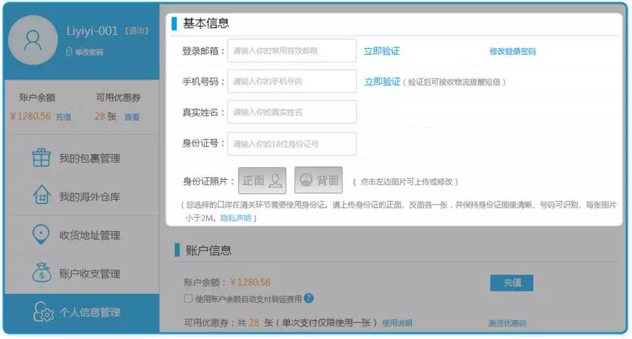Click sidebar balance ¥1280.56
632x339 pixels.
[31, 116]
